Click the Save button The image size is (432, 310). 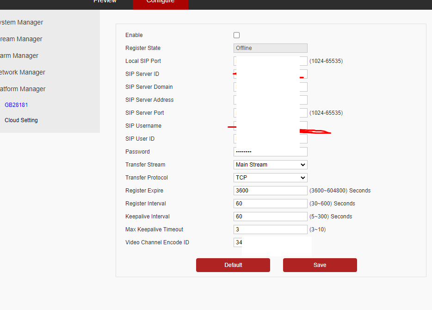click(320, 265)
